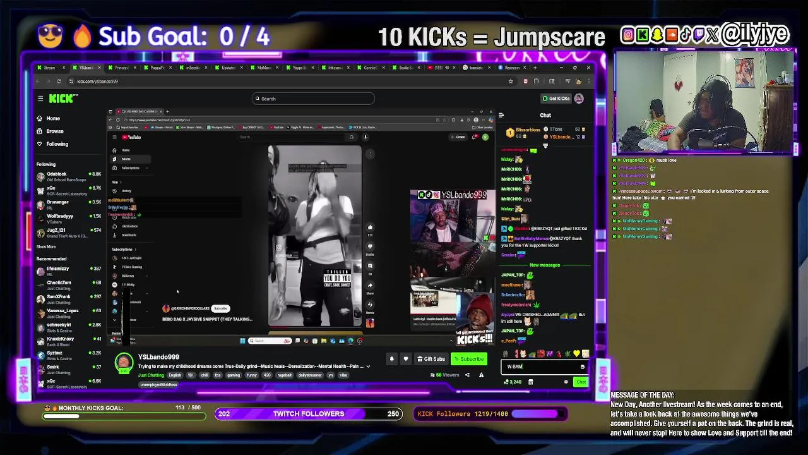This screenshot has width=808, height=455.
Task: Click the English tag
Action: pyautogui.click(x=175, y=375)
